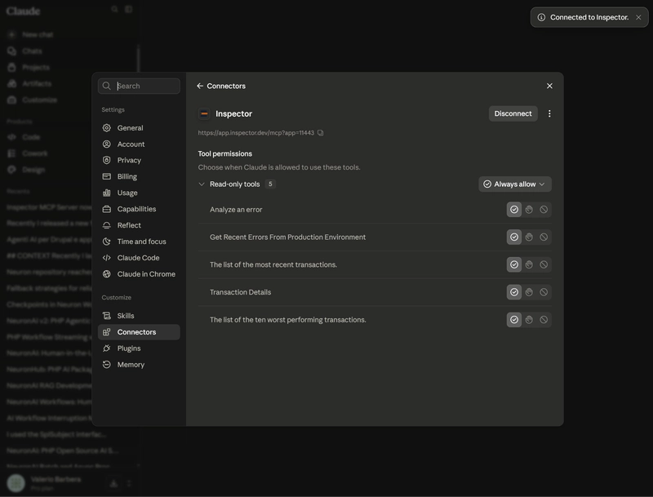
Task: Click the Transaction Details label
Action: [240, 292]
